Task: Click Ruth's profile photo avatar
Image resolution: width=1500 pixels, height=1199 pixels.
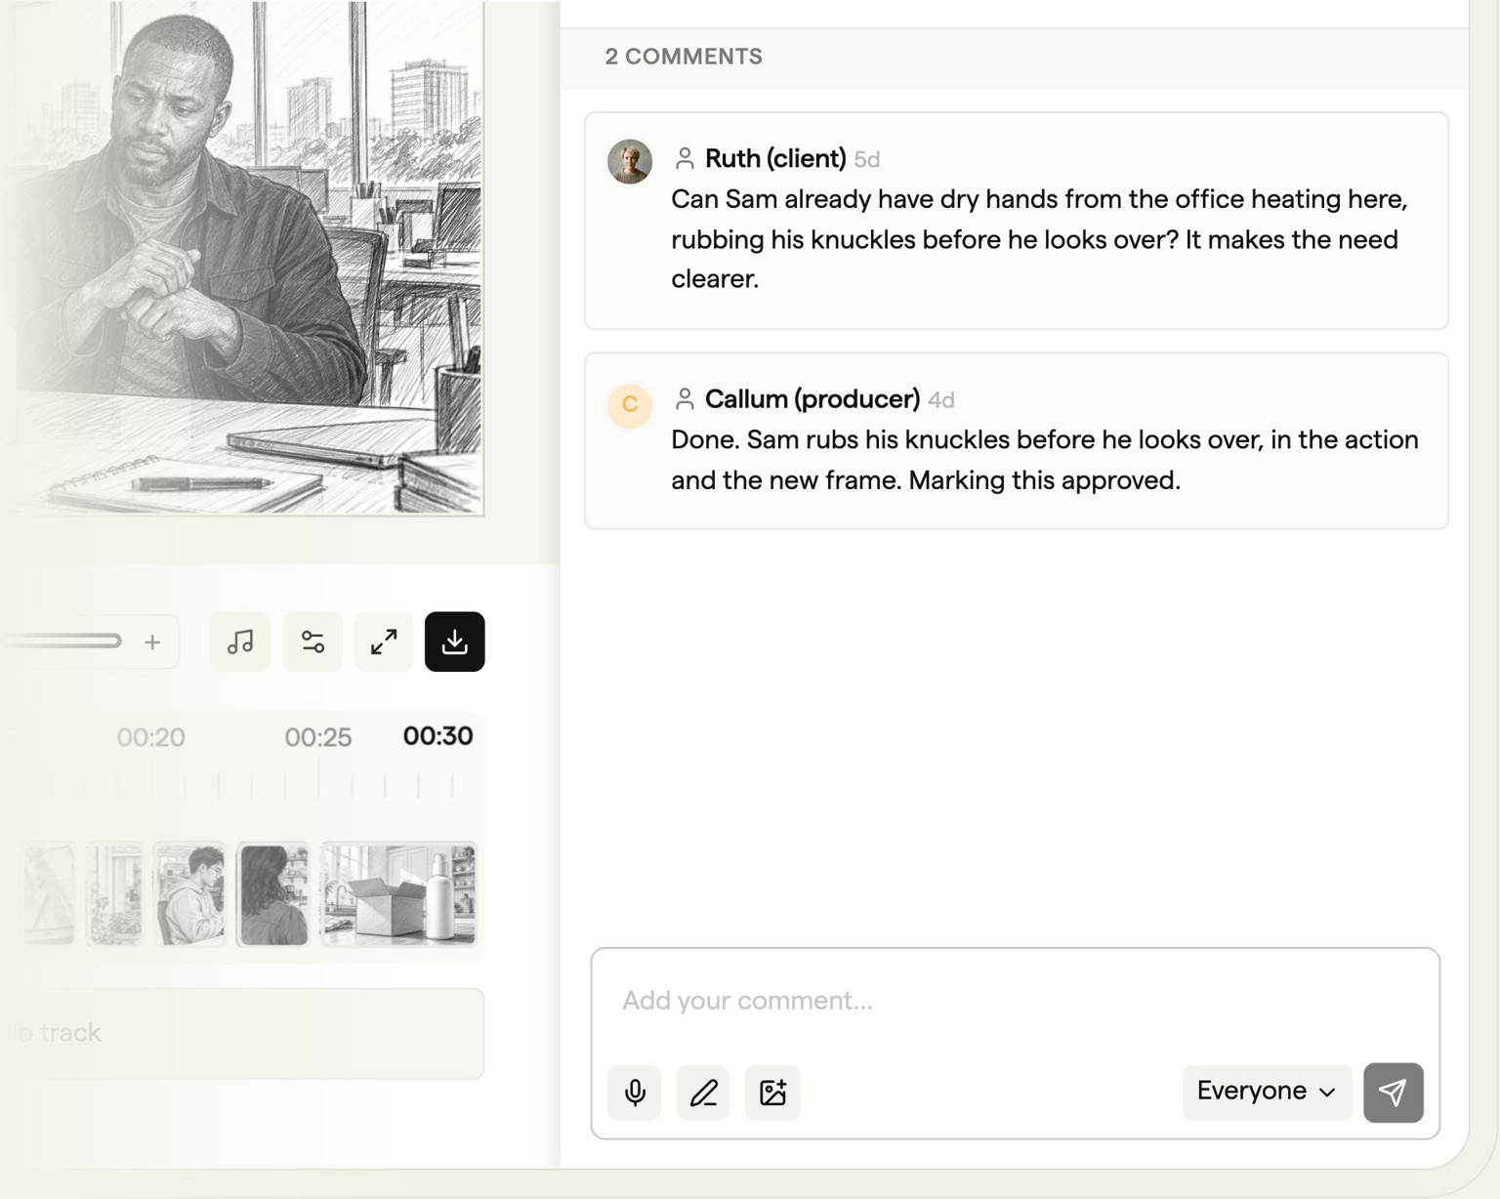Action: coord(630,161)
